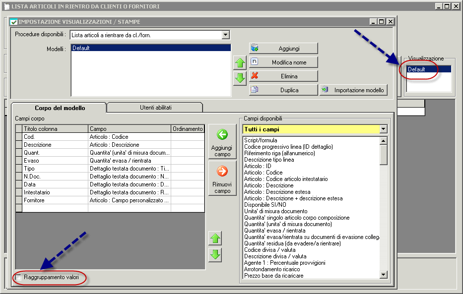The width and height of the screenshot is (463, 294).
Task: Select Intestatario row title cell
Action: [55, 192]
